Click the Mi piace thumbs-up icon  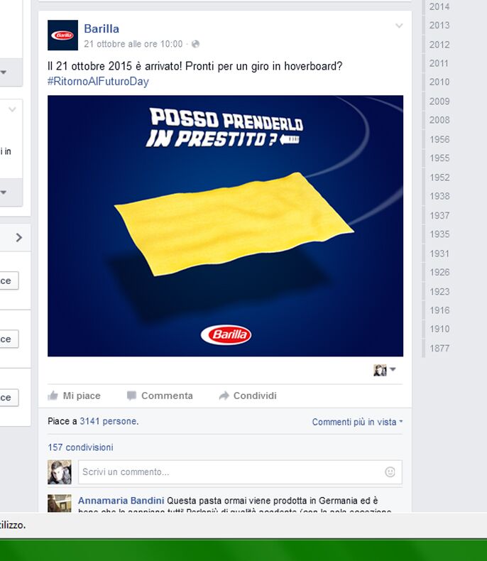tap(53, 396)
